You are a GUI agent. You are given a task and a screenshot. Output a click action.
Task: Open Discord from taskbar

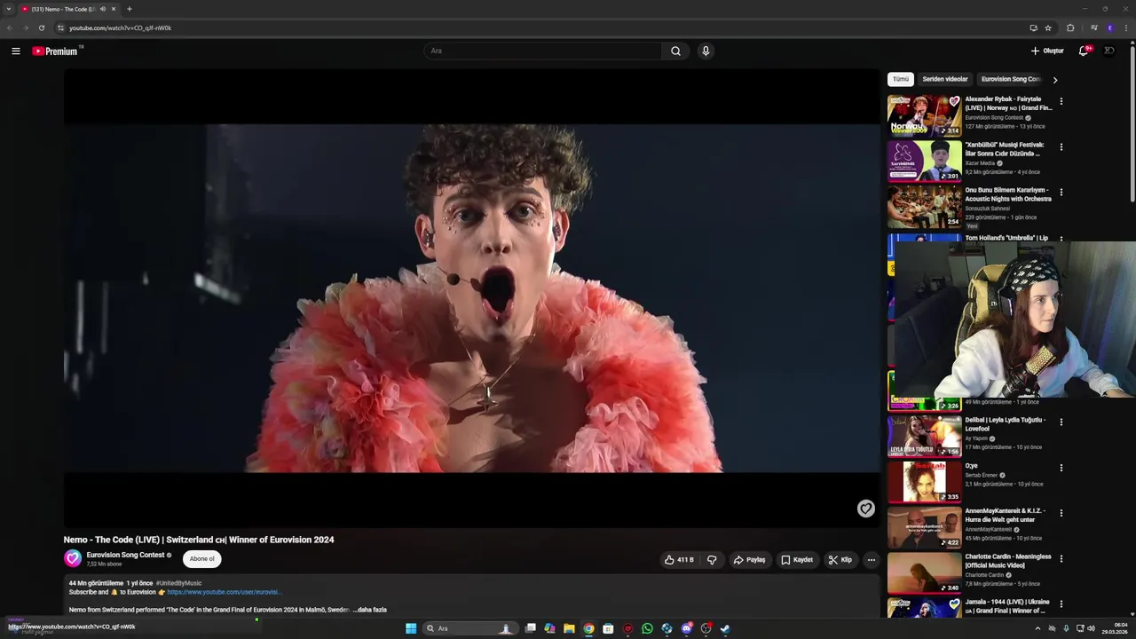click(686, 628)
